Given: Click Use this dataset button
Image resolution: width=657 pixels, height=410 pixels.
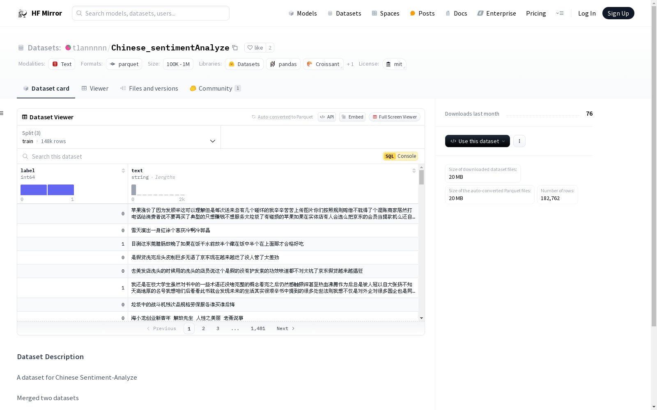Looking at the screenshot, I should click(478, 141).
